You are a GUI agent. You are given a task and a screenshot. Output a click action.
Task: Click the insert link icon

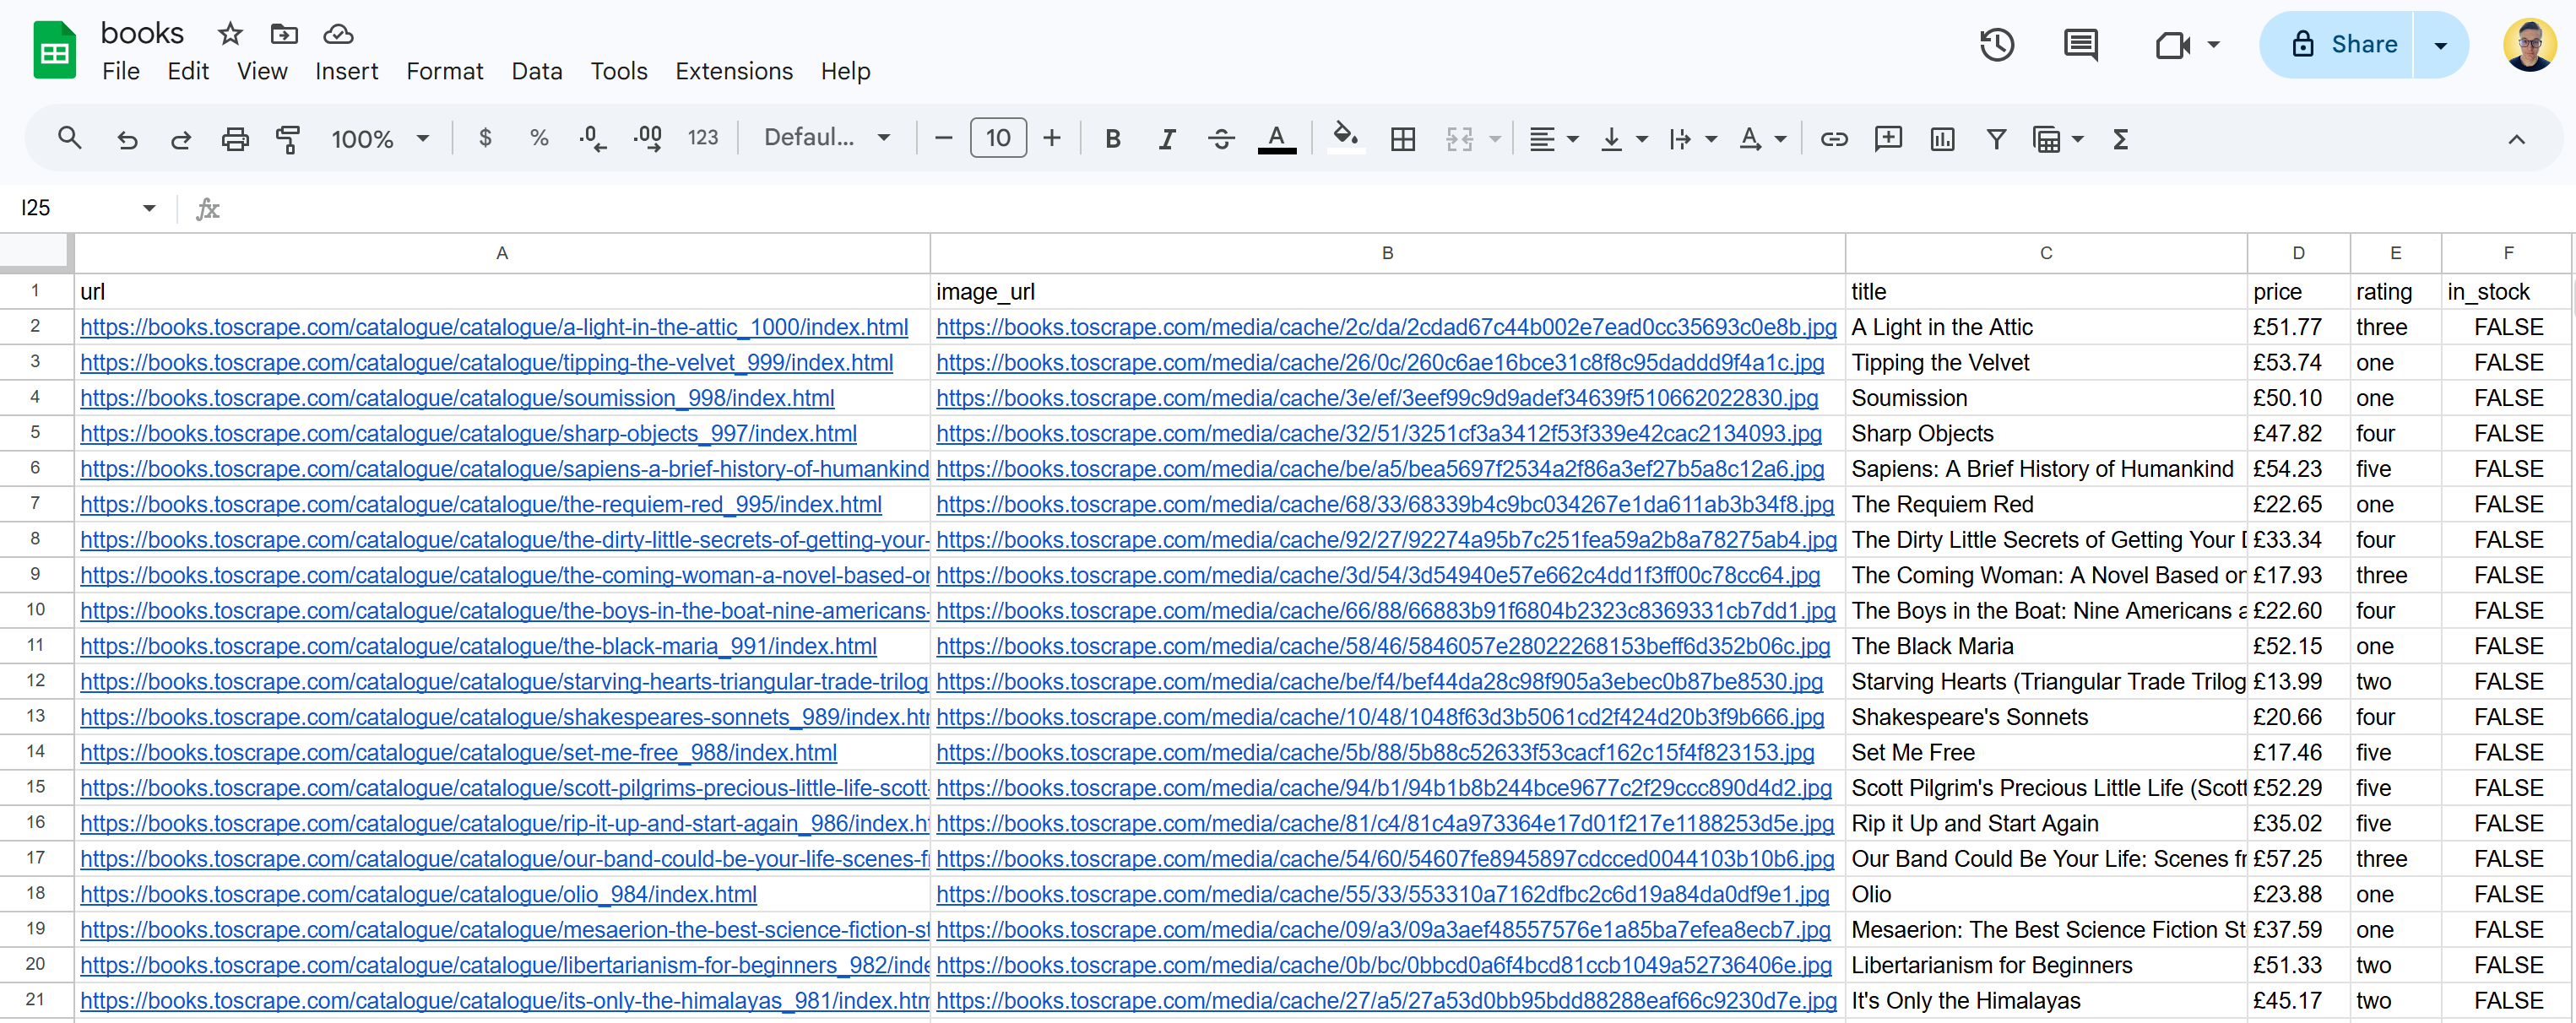pos(1834,139)
